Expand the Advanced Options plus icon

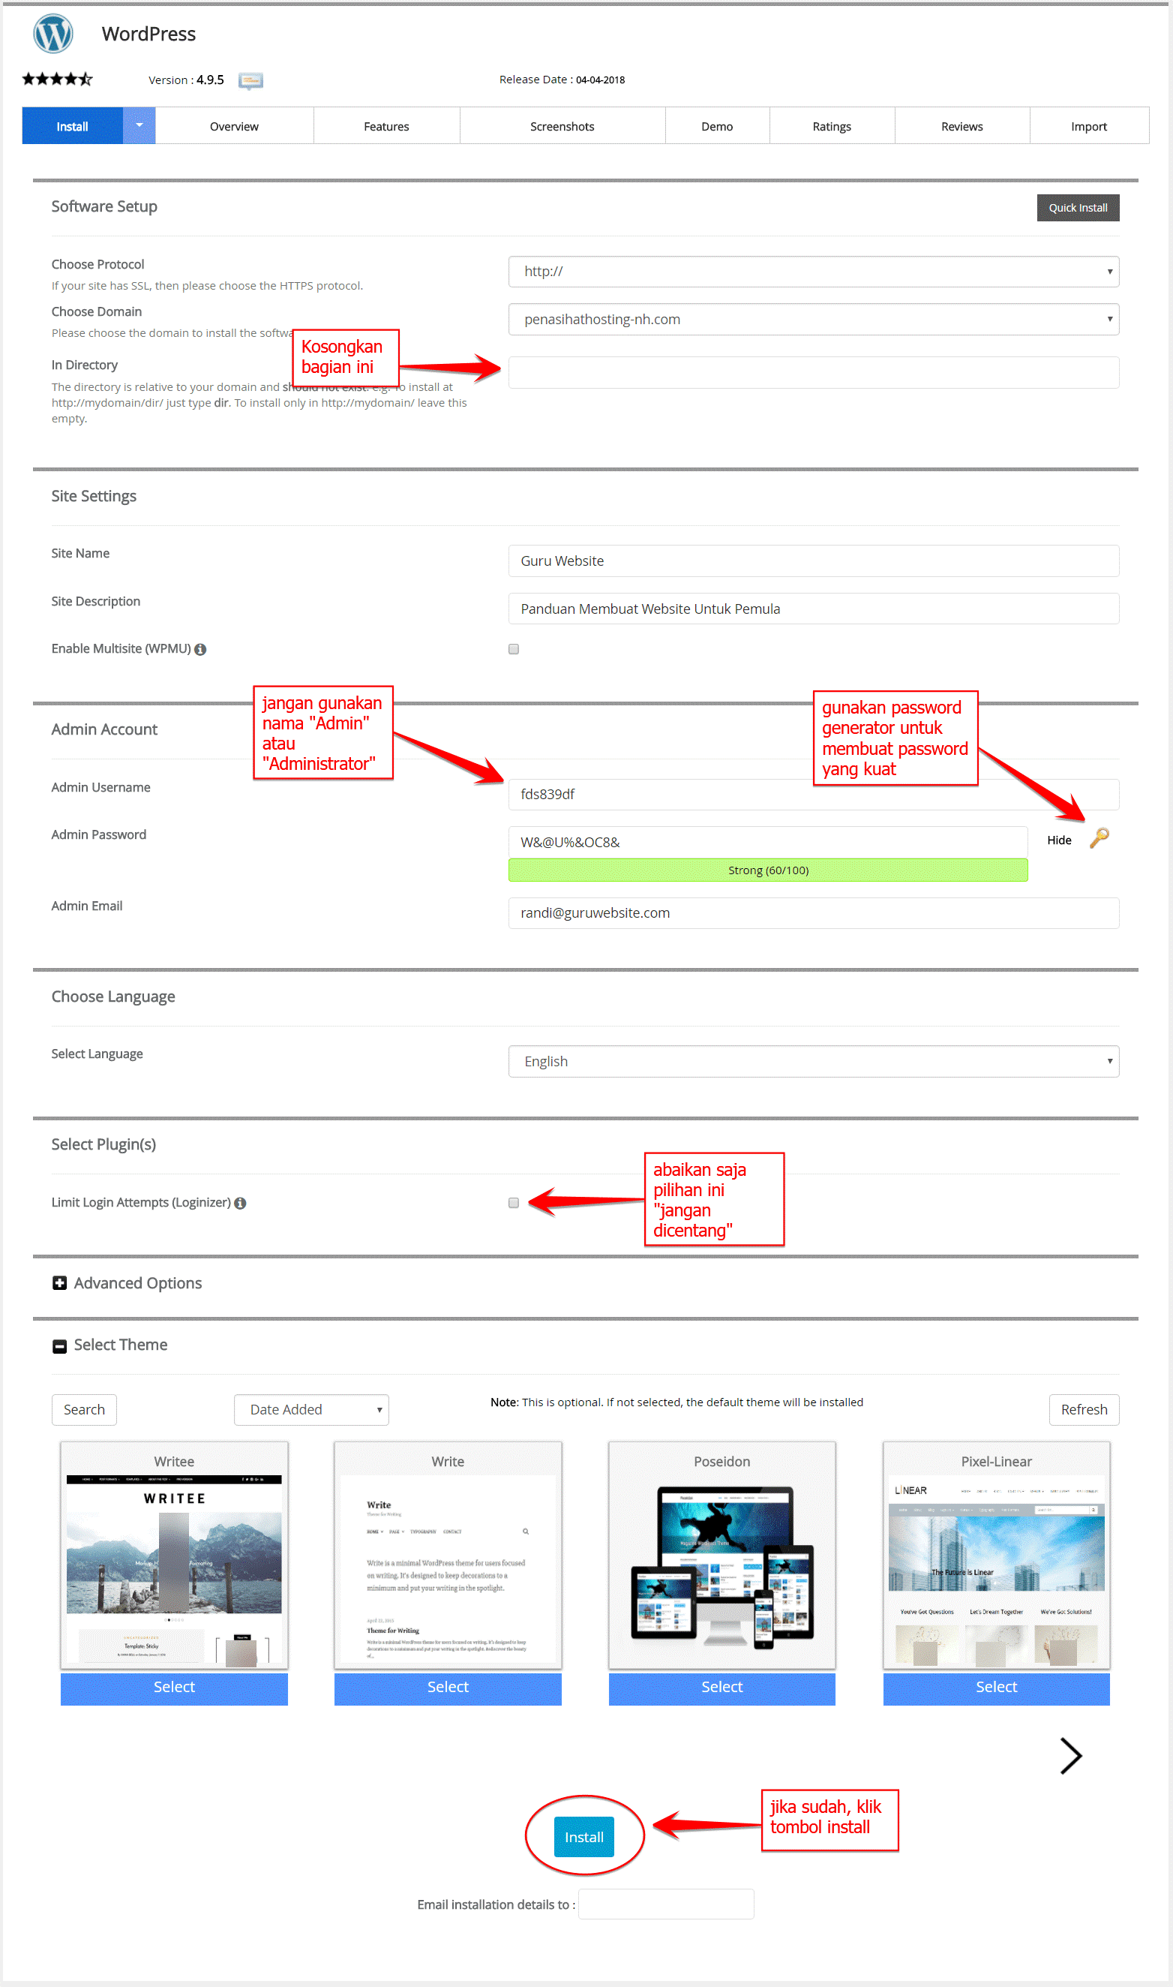(x=59, y=1282)
